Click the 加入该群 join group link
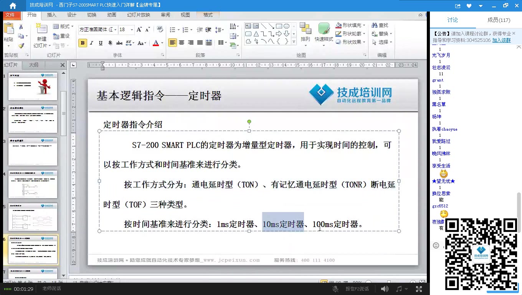The image size is (522, 295). 502,40
